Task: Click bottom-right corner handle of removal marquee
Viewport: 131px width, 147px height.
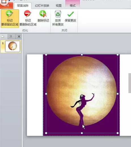Action: tap(118, 133)
